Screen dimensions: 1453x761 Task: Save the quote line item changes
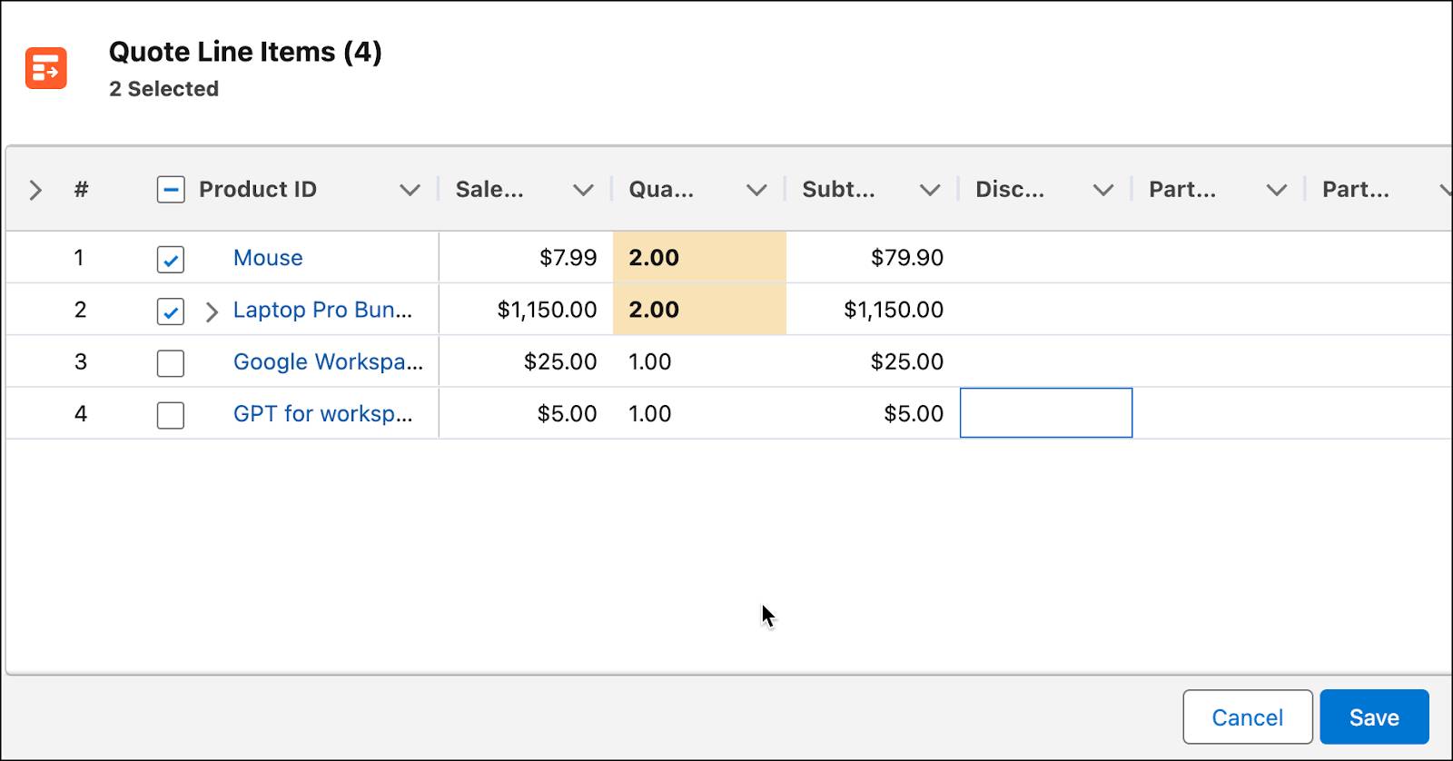pos(1374,717)
